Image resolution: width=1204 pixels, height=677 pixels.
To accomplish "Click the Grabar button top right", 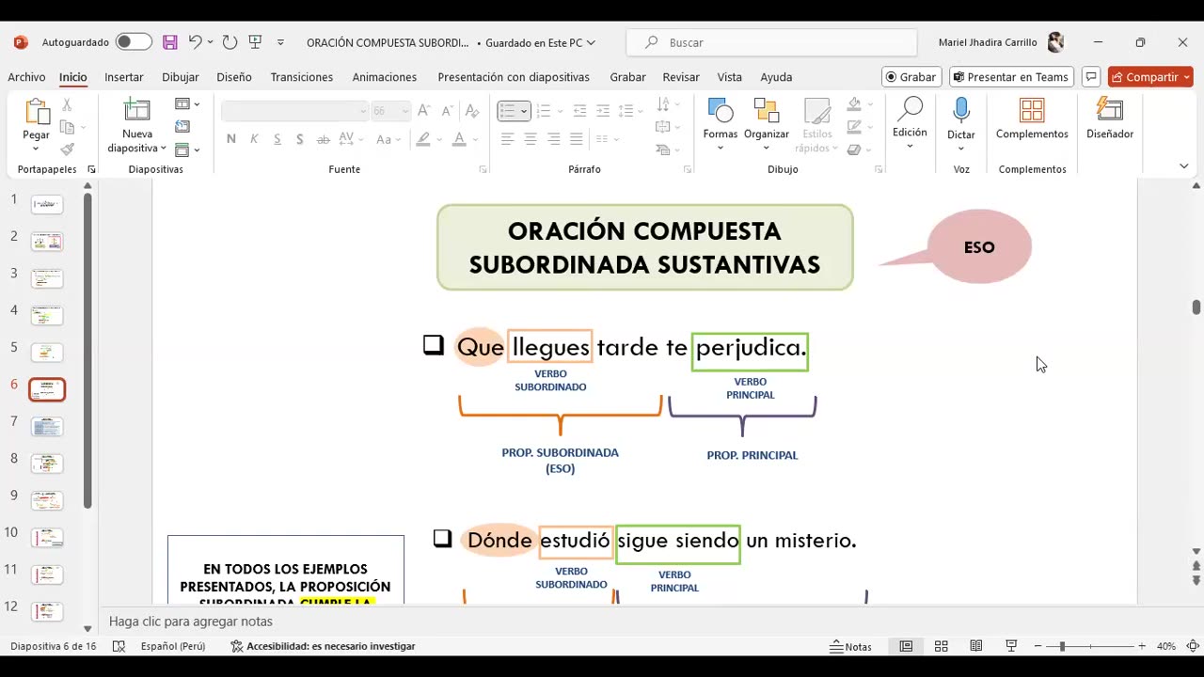I will pos(911,77).
